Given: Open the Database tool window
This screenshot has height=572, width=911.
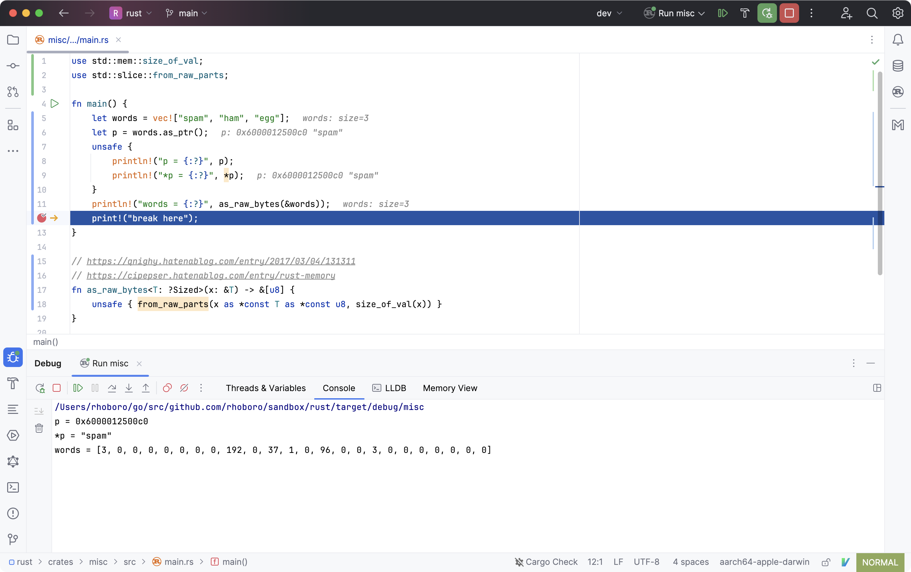Looking at the screenshot, I should coord(897,66).
